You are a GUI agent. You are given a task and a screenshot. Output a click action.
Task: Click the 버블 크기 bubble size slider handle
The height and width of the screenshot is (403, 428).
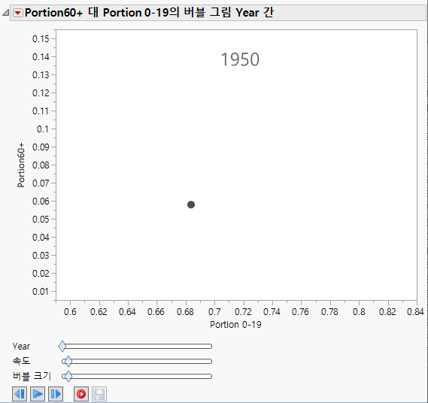coord(68,376)
